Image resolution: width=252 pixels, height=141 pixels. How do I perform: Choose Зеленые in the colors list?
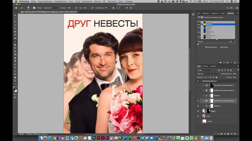[218, 26]
